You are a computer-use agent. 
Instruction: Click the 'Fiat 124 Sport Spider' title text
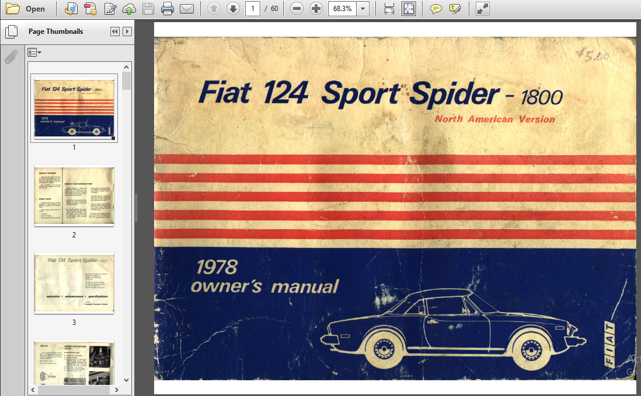pyautogui.click(x=349, y=93)
